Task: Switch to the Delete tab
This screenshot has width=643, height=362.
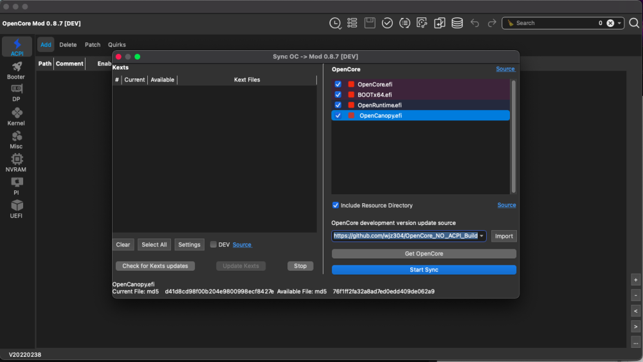Action: (68, 44)
